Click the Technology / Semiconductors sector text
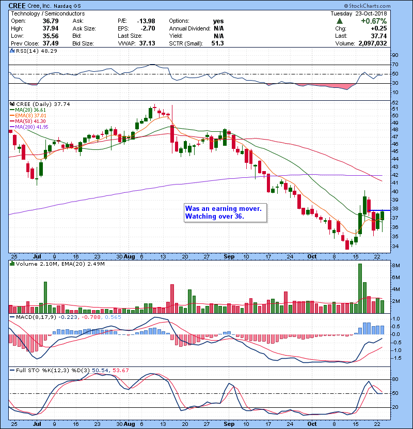Image resolution: width=413 pixels, height=429 pixels. click(48, 13)
